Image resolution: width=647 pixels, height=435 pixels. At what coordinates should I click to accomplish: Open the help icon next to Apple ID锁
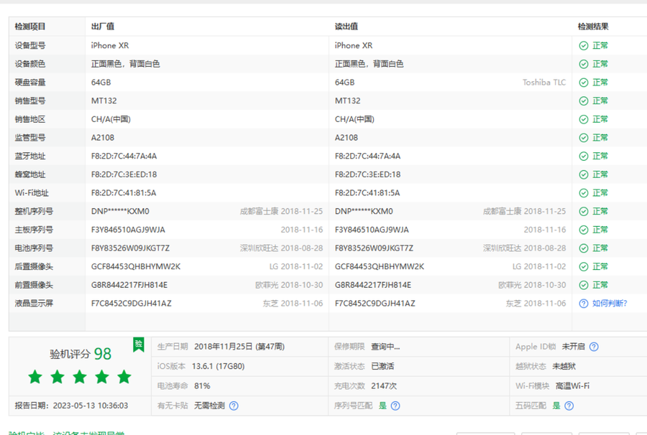(x=594, y=347)
